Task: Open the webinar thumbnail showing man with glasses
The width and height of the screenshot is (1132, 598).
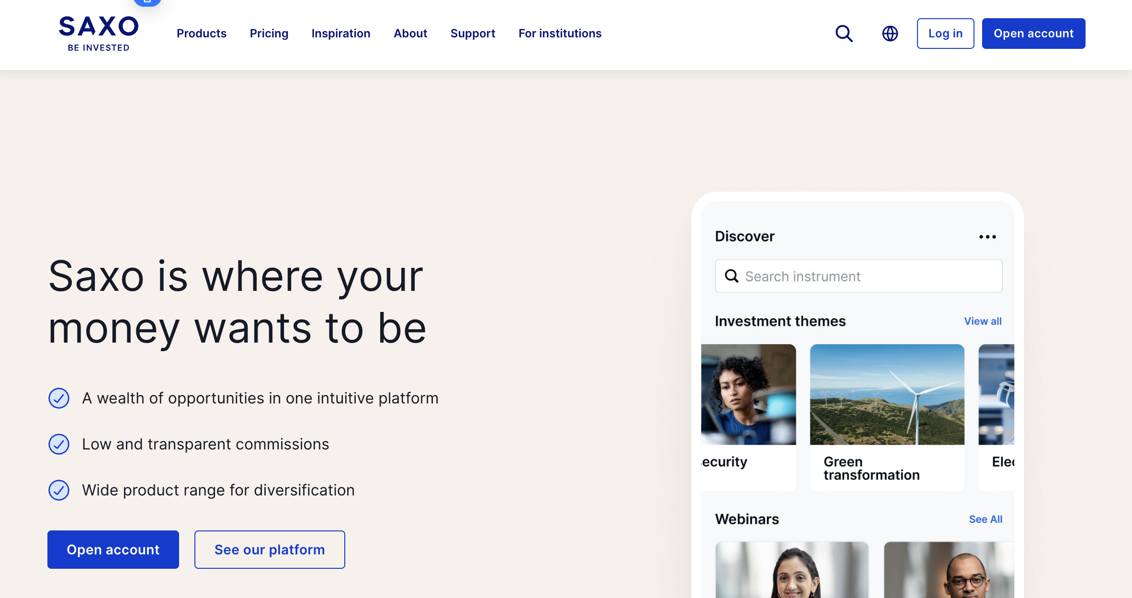Action: [949, 570]
